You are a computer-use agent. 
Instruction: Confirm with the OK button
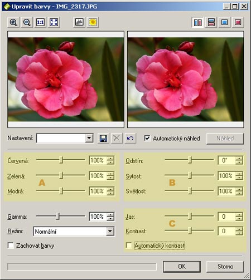pyautogui.click(x=182, y=267)
